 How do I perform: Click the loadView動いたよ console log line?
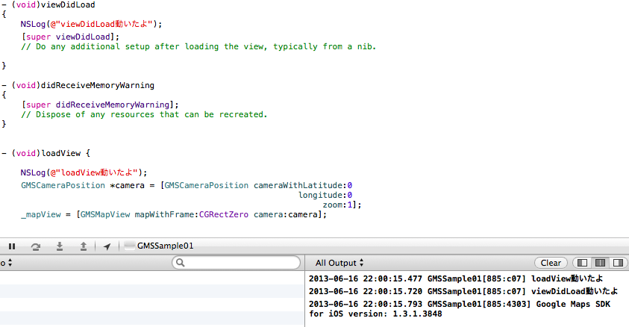[x=456, y=278]
